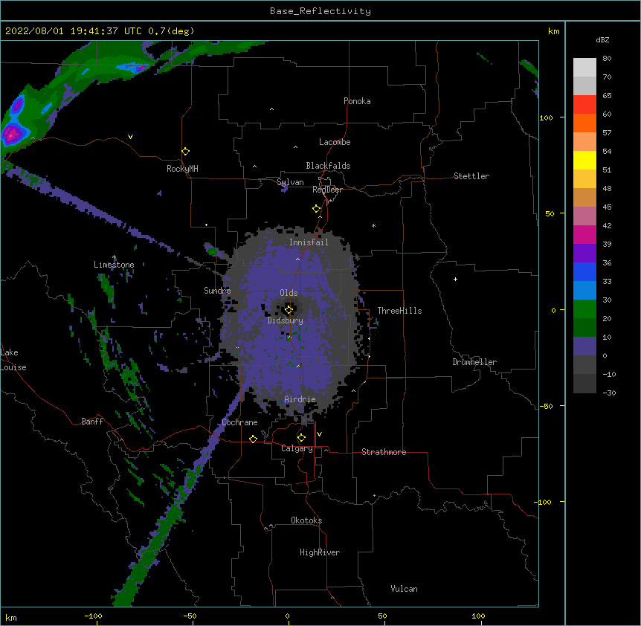Click the Calgary label
The image size is (641, 626).
coord(297,448)
